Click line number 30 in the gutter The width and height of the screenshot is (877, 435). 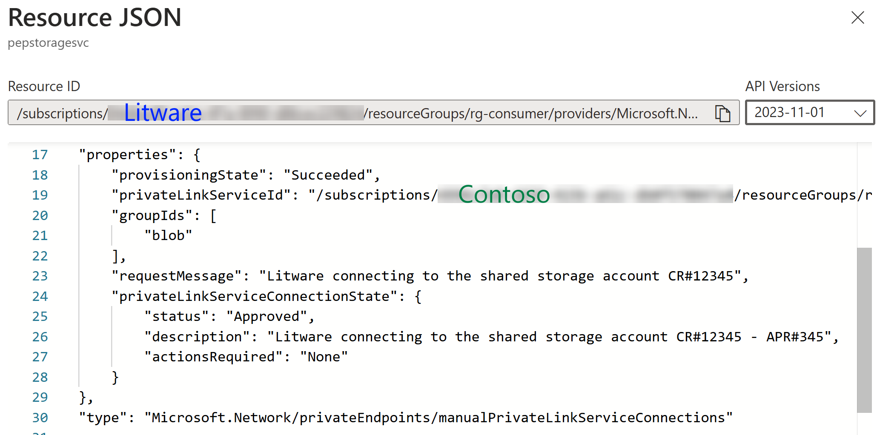(x=40, y=418)
